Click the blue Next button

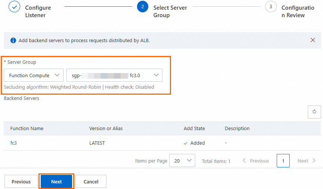(56, 182)
